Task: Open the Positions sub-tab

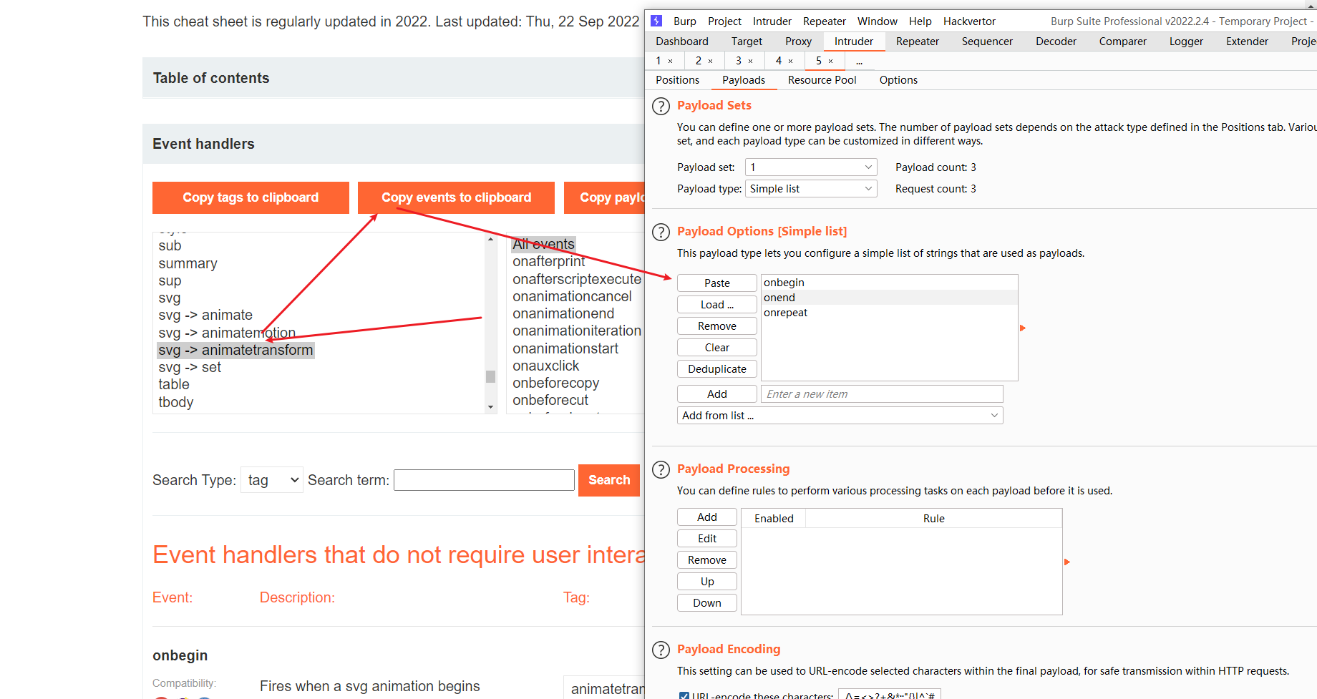Action: [677, 80]
